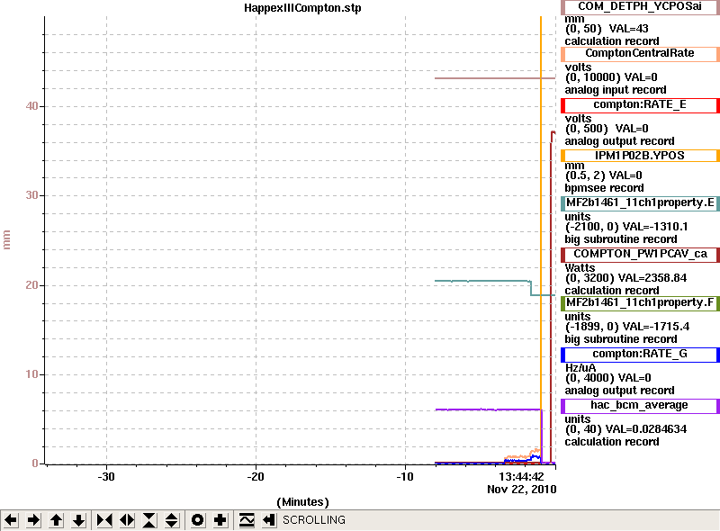Viewport: 720px width, 531px height.
Task: Click the -20 tick label on time axis
Action: (256, 477)
